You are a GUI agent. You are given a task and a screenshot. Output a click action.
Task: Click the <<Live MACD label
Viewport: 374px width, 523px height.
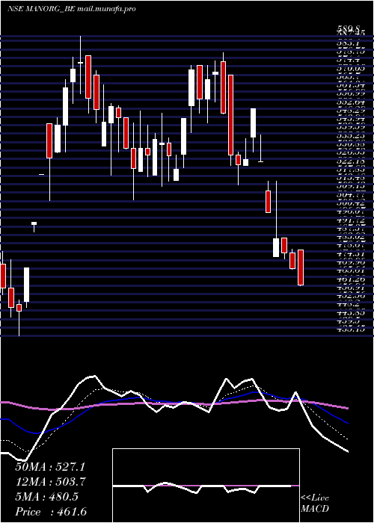(x=315, y=504)
